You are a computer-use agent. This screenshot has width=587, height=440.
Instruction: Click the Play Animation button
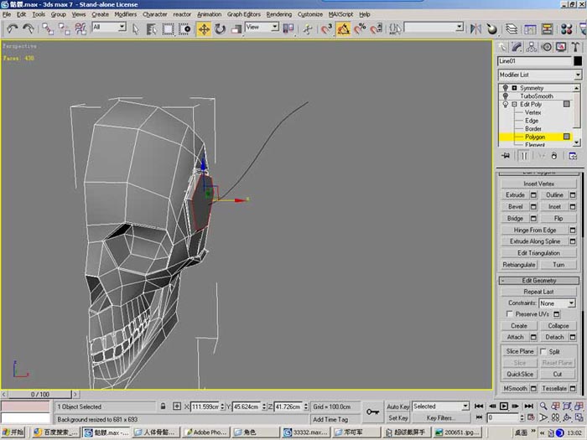point(504,406)
